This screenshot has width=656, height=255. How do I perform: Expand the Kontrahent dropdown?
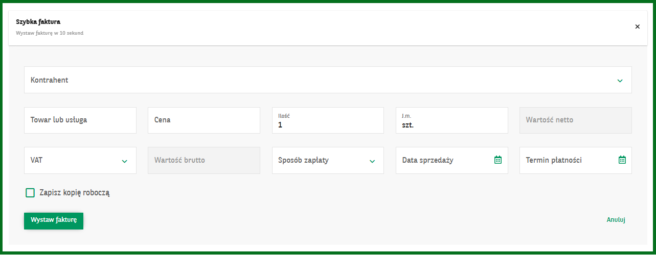point(328,80)
